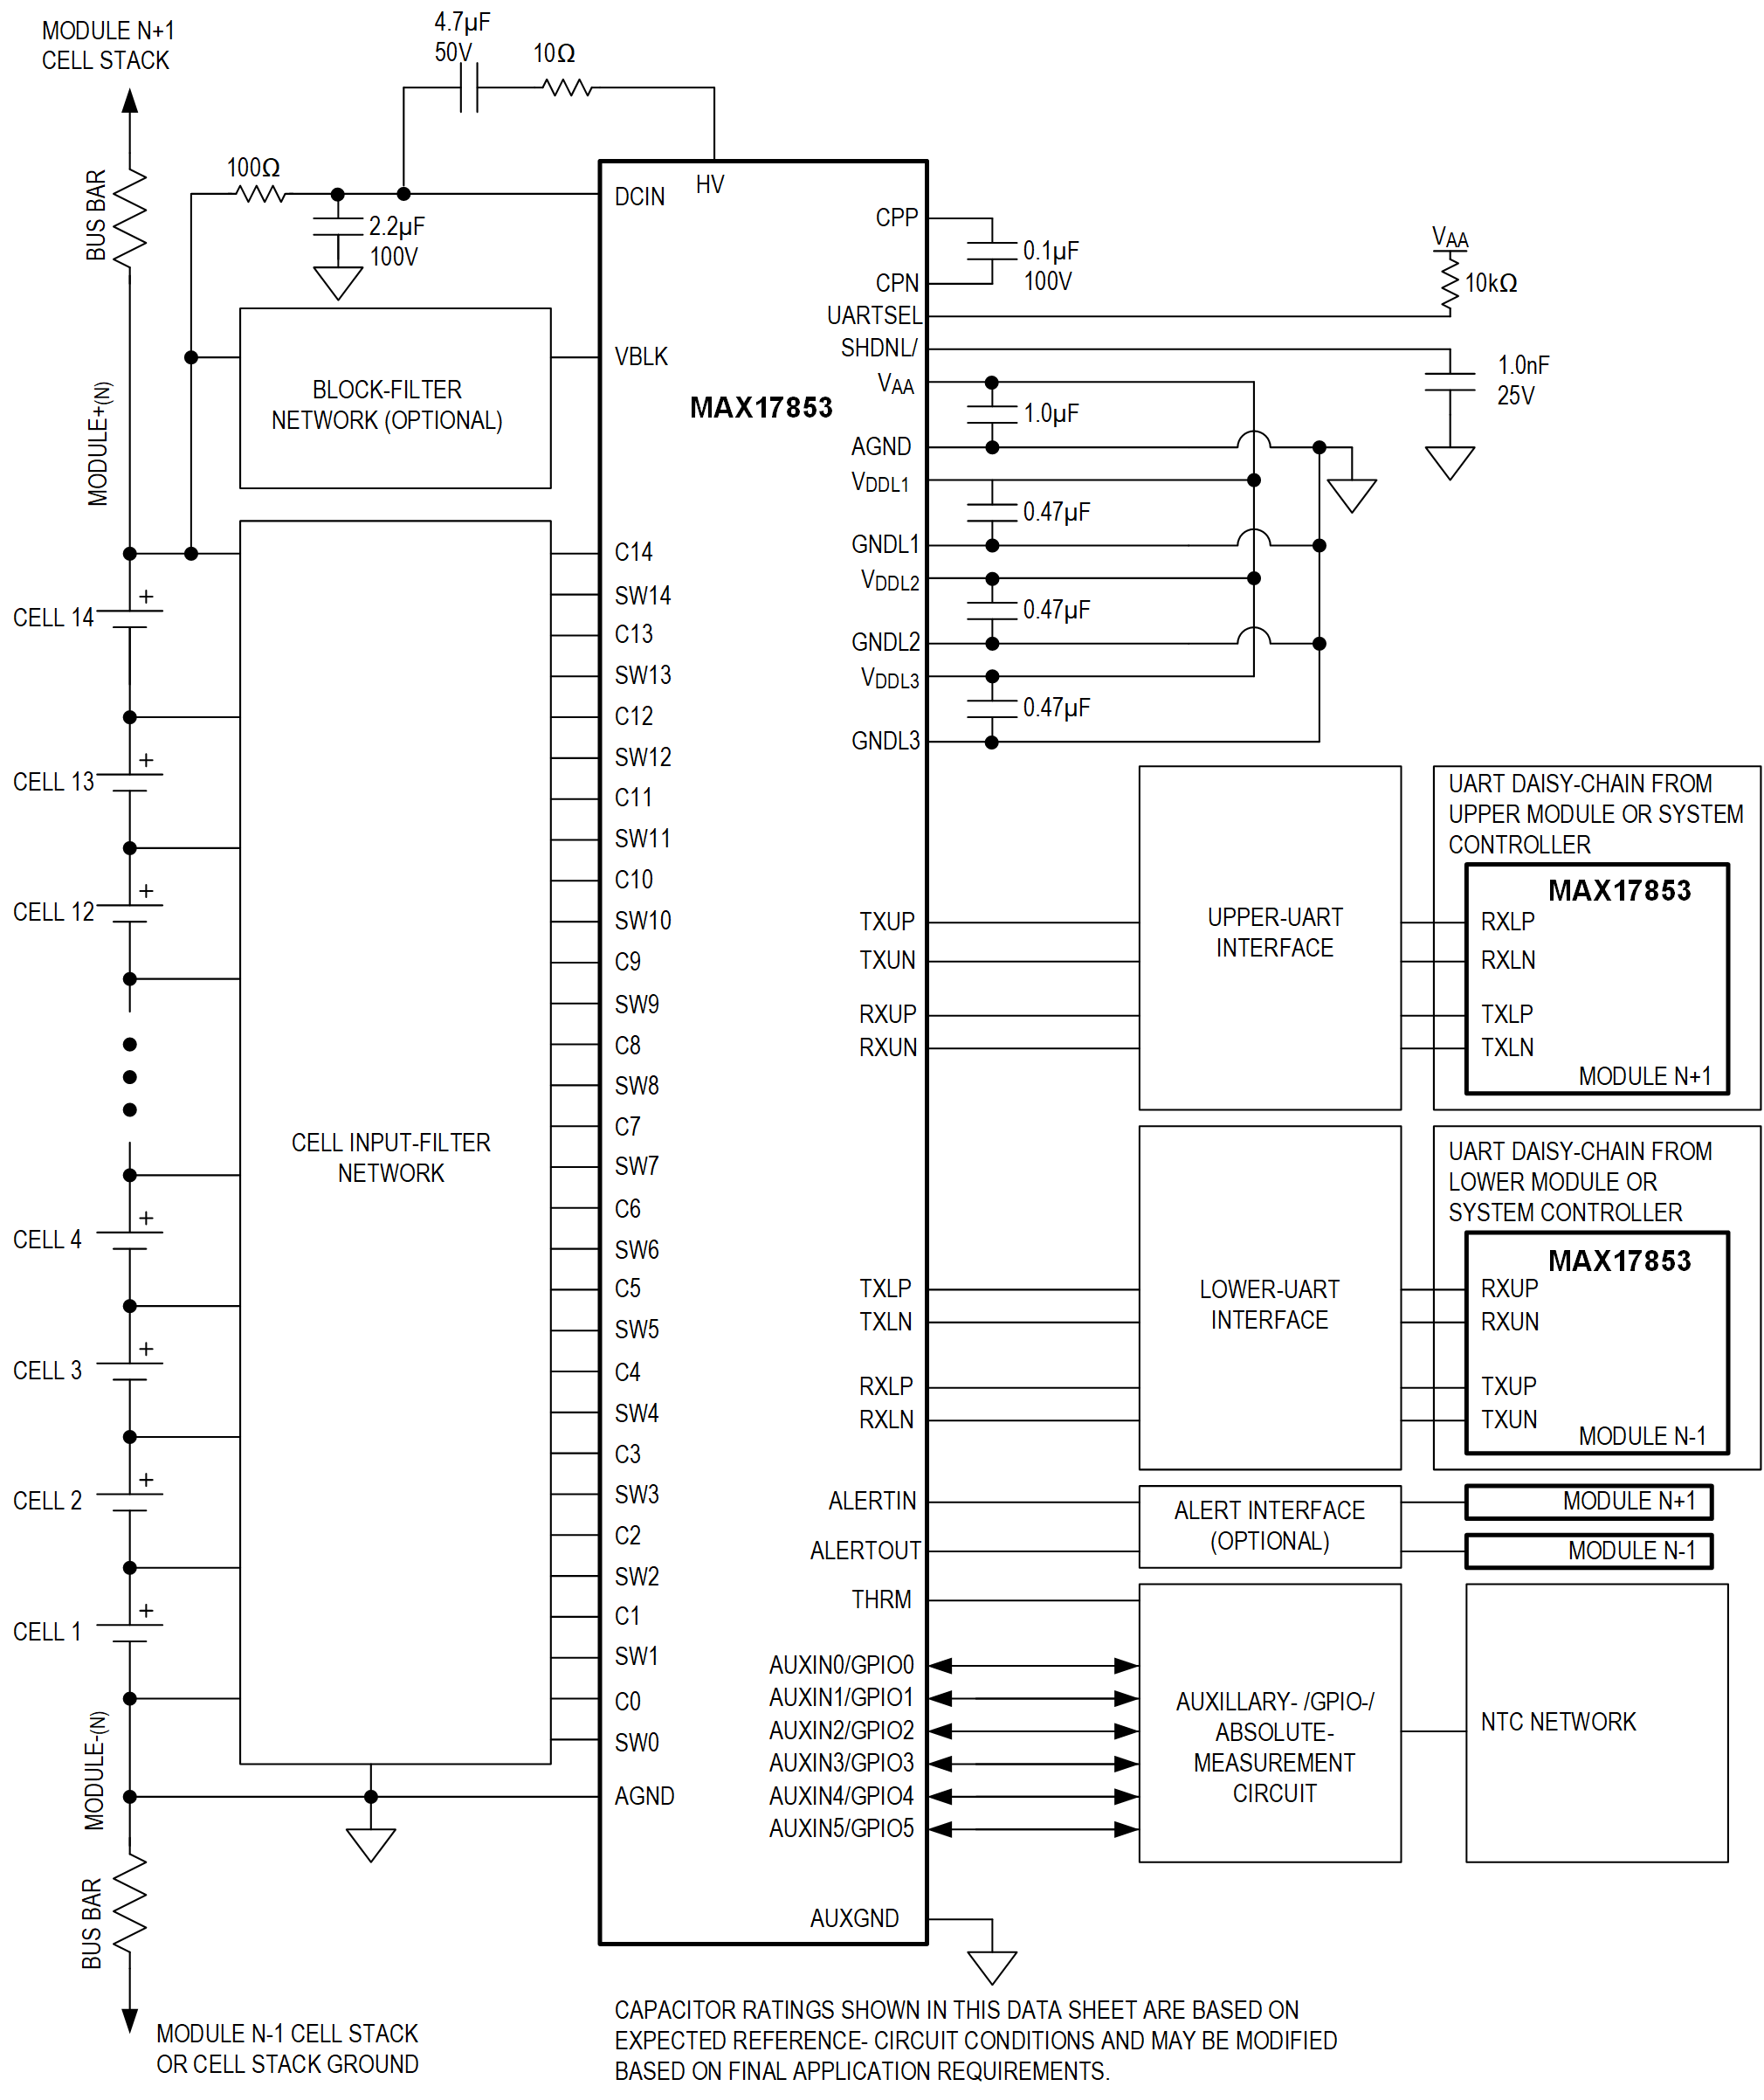Select the ground symbol below AUXGND
This screenshot has width=1764, height=2100.
pyautogui.click(x=992, y=1970)
